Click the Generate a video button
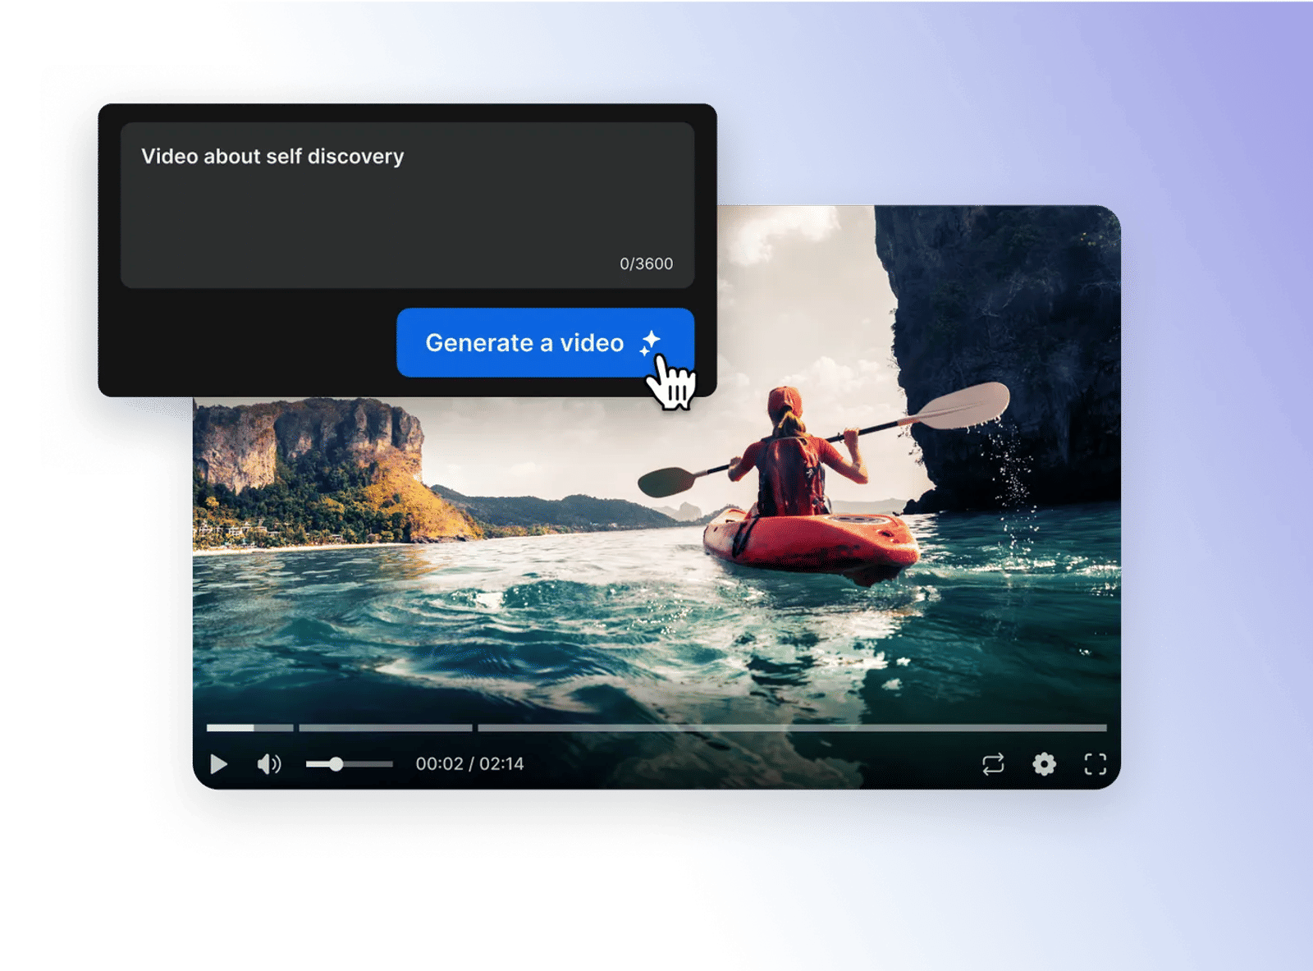The width and height of the screenshot is (1313, 971). (545, 342)
